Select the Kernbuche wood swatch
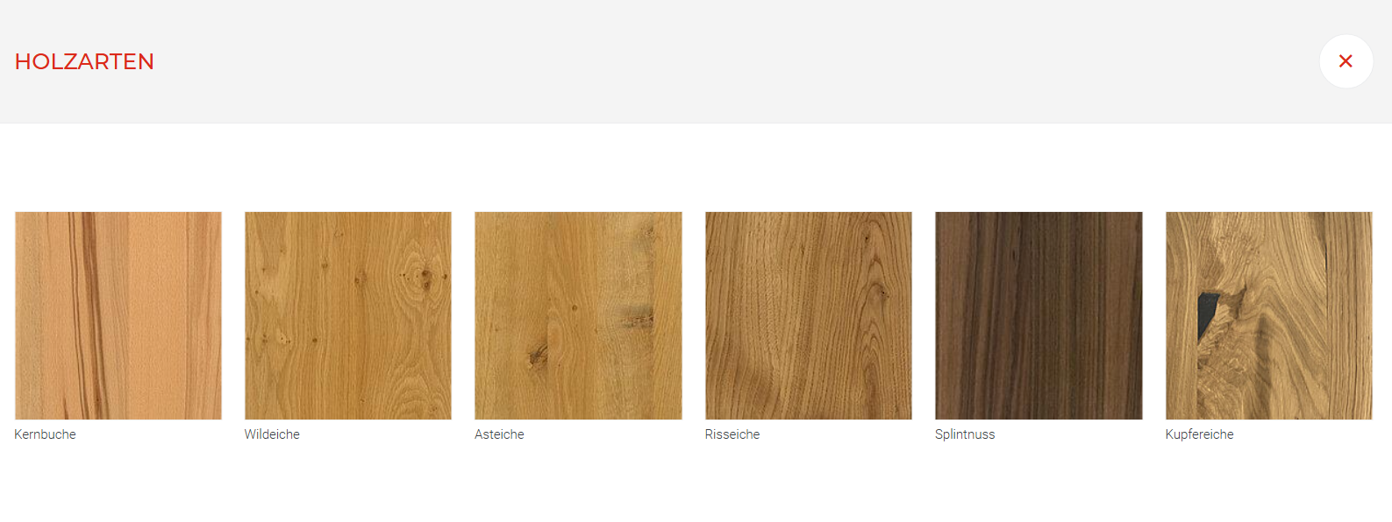Image resolution: width=1392 pixels, height=522 pixels. (118, 315)
